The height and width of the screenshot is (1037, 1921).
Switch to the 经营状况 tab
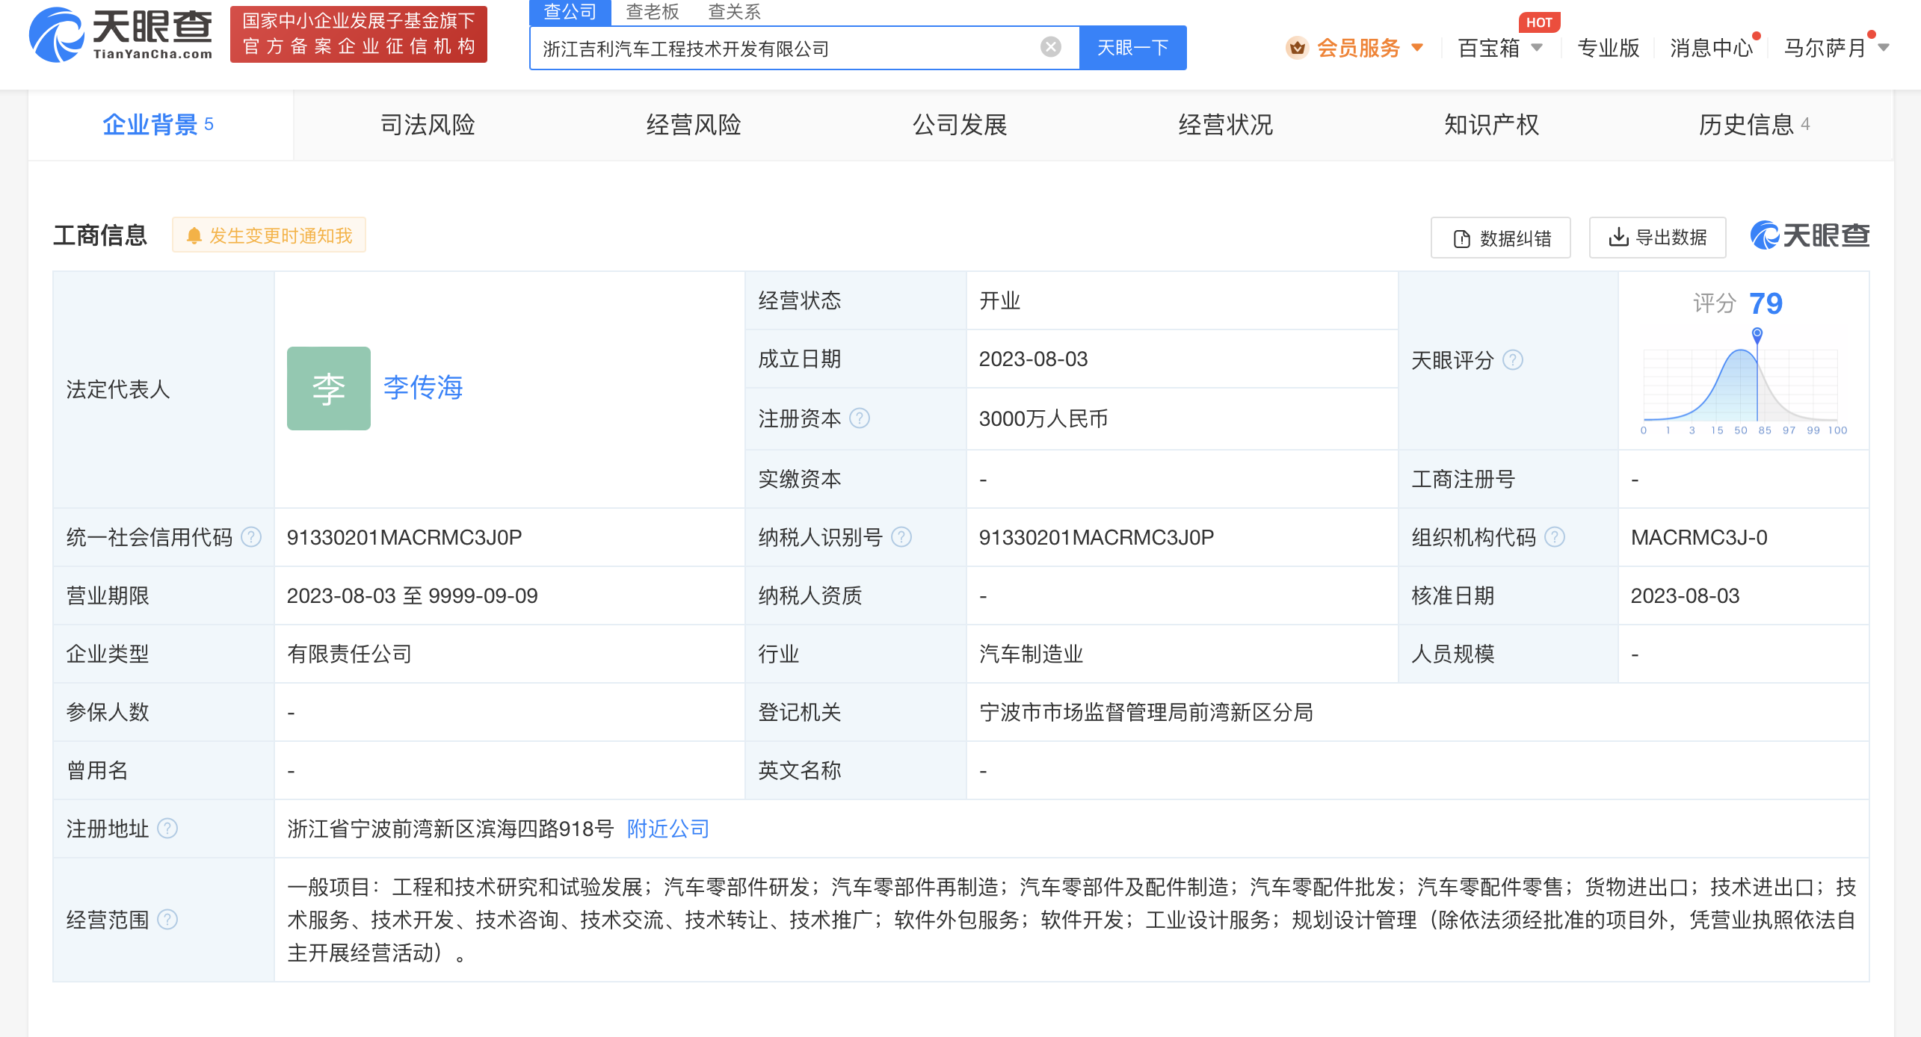[x=1226, y=125]
